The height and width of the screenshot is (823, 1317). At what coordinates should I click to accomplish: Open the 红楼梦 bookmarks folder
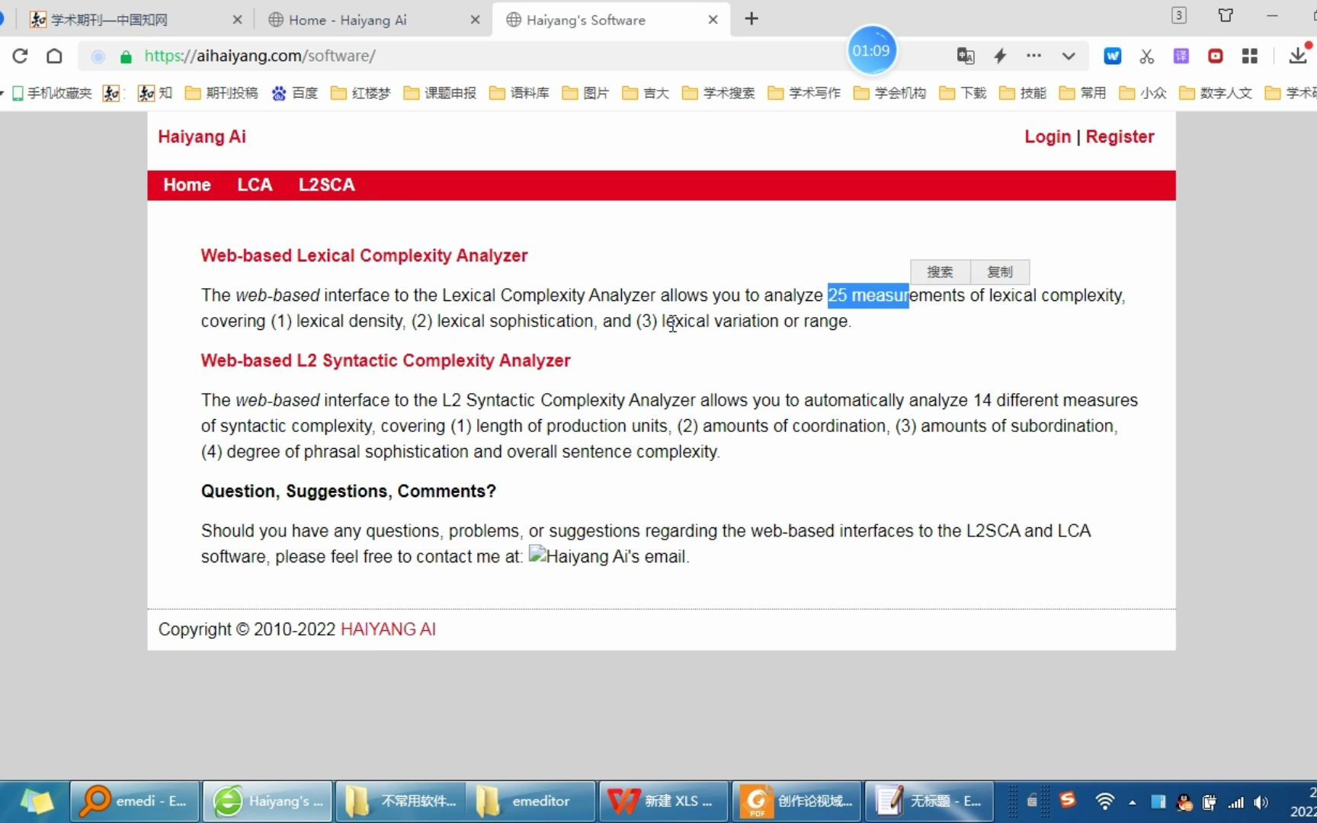[360, 93]
